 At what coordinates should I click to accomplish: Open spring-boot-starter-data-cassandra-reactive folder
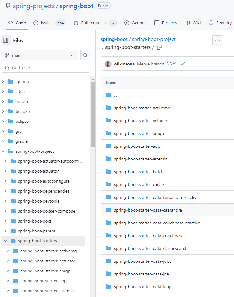point(156,197)
